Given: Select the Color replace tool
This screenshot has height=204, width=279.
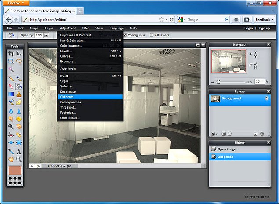Looking at the screenshot, I should tap(11, 102).
